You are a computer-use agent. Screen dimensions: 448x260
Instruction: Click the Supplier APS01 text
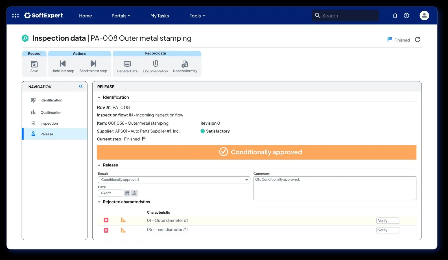138,131
